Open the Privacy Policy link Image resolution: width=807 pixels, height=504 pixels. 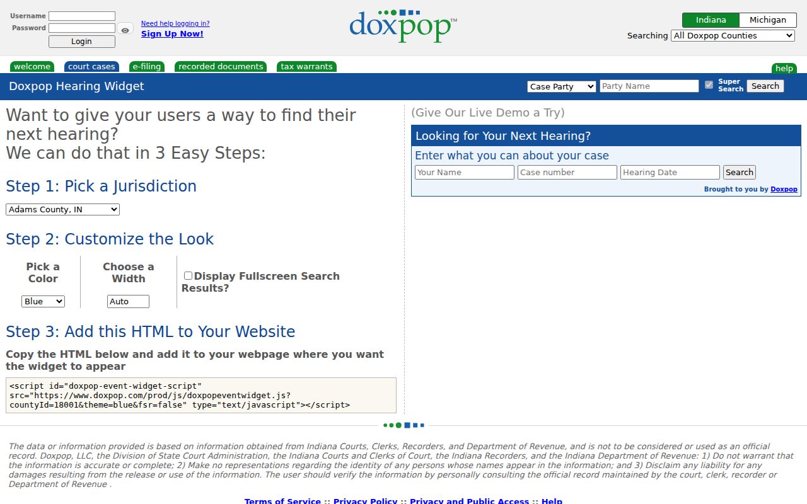[x=365, y=501]
